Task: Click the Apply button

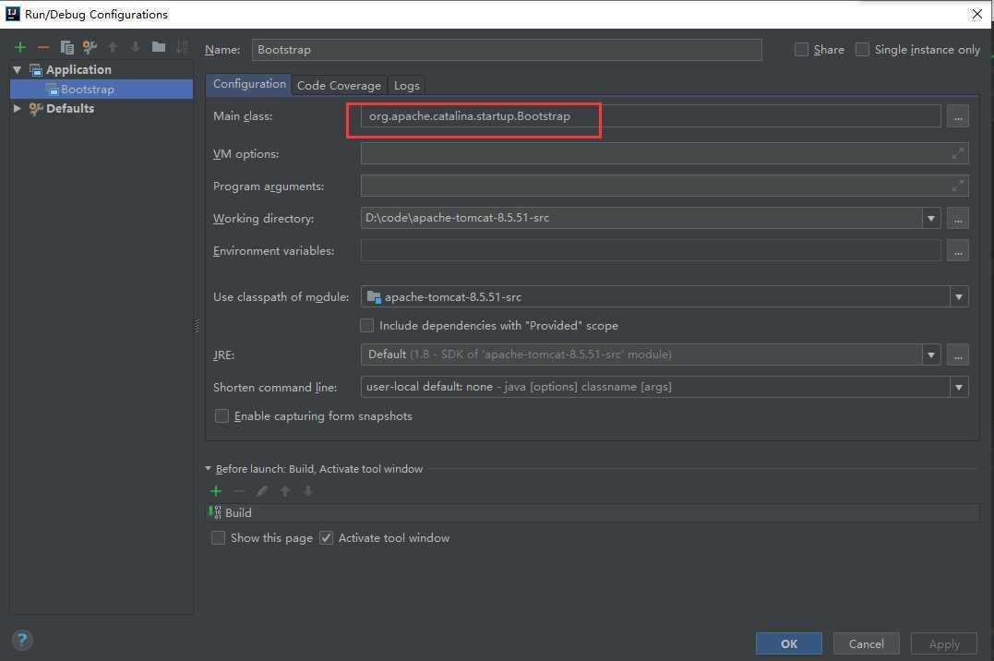Action: point(944,643)
